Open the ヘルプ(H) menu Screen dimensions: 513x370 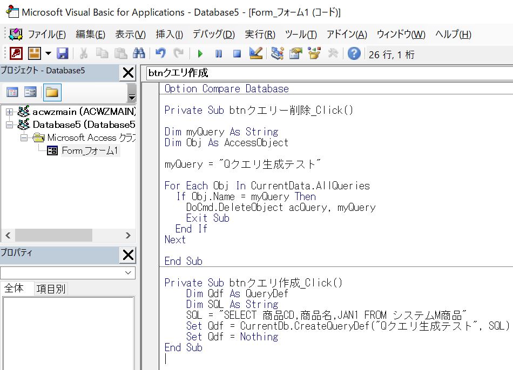click(x=453, y=35)
